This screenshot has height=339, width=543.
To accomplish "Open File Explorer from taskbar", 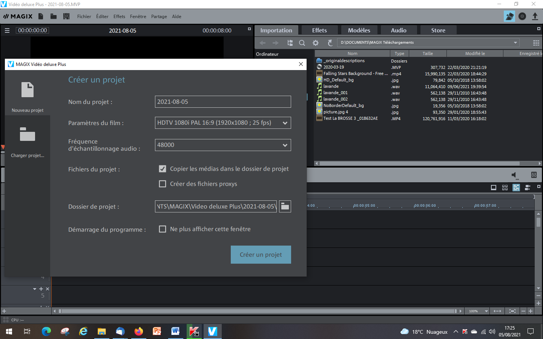I will (102, 331).
